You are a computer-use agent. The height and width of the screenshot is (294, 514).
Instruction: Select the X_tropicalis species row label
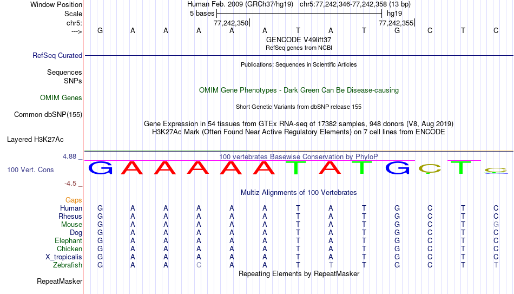(64, 257)
